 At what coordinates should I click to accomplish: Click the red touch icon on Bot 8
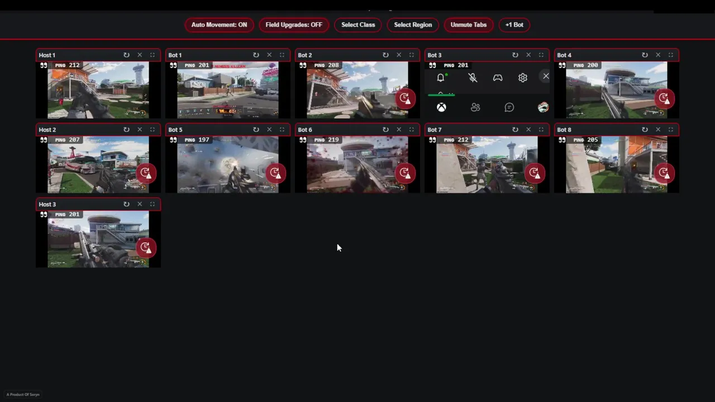pyautogui.click(x=664, y=173)
